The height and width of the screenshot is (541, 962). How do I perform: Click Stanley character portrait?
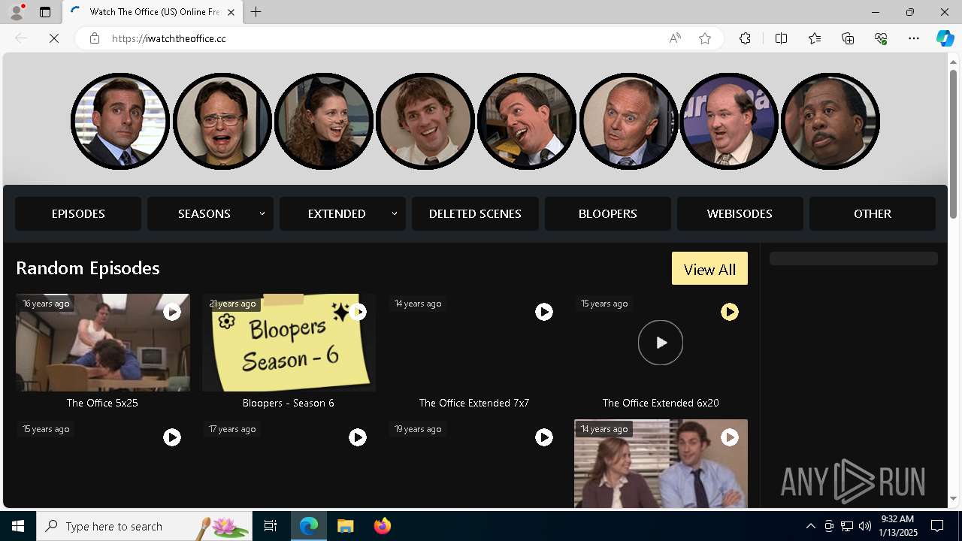(x=830, y=121)
